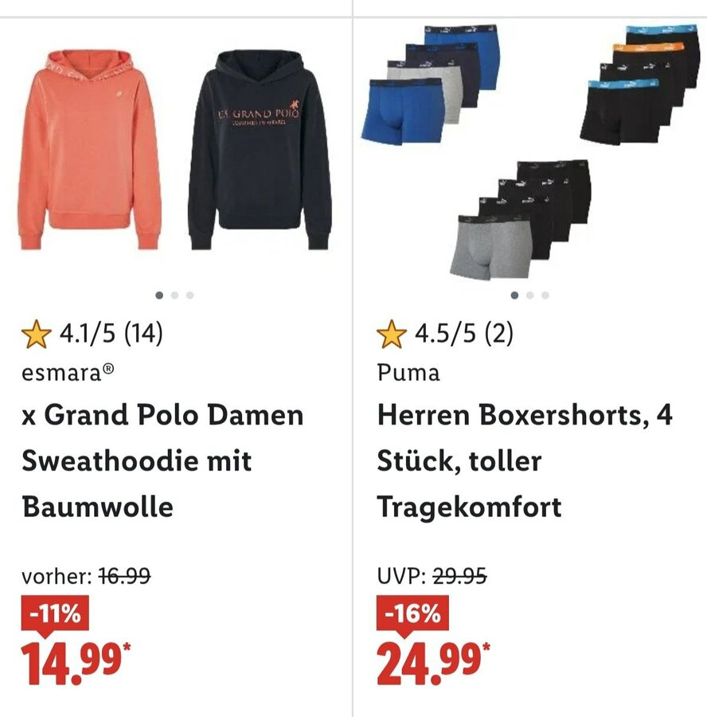The height and width of the screenshot is (717, 707).
Task: Select second carousel dot under the boxershorts images
Action: pyautogui.click(x=529, y=296)
